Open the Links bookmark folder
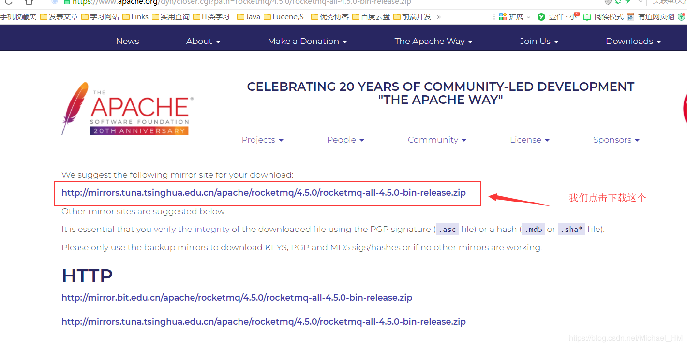 pyautogui.click(x=135, y=17)
